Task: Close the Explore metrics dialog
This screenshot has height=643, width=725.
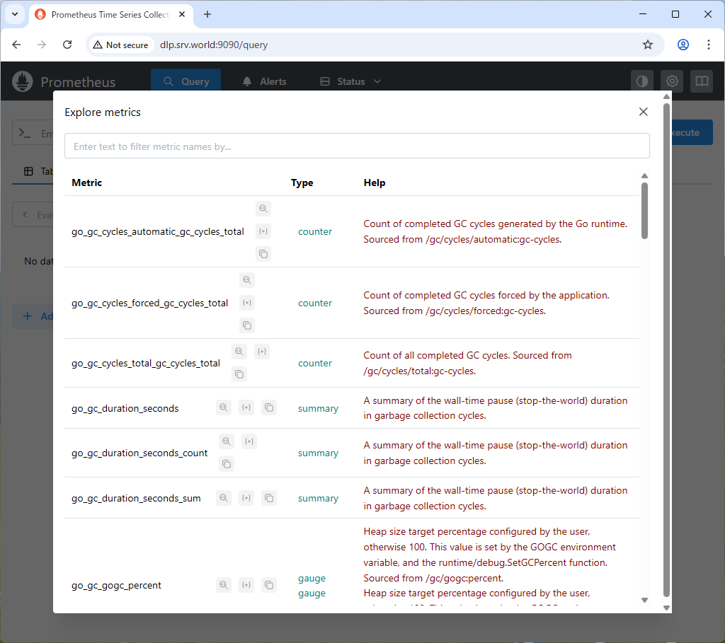Action: (x=643, y=112)
